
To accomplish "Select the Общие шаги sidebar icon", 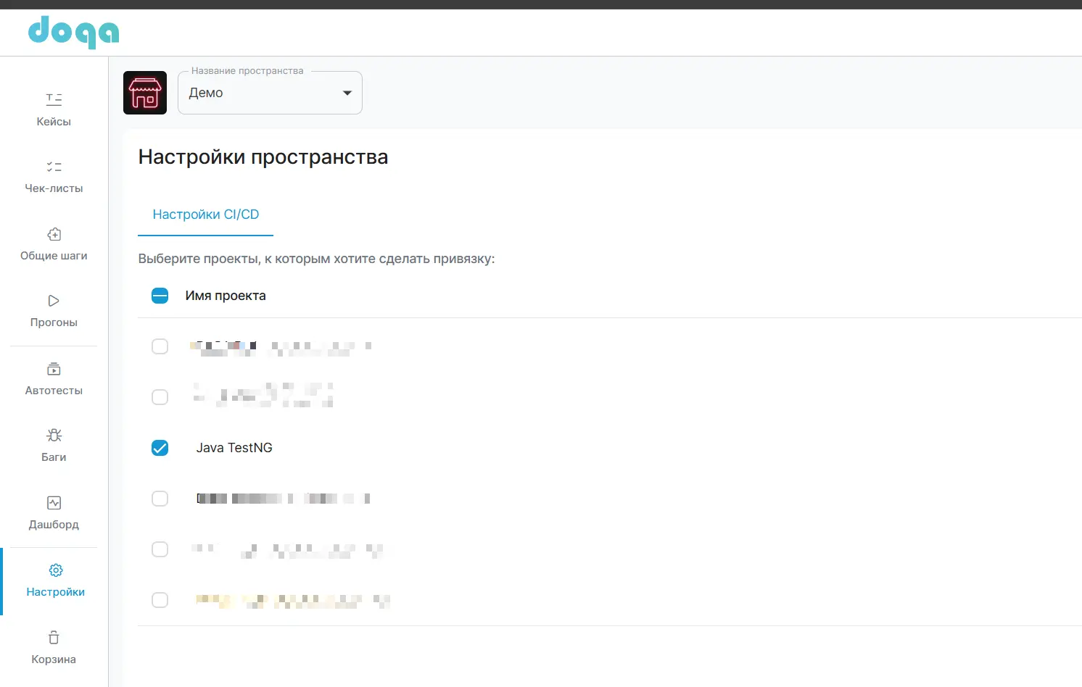I will 53,233.
